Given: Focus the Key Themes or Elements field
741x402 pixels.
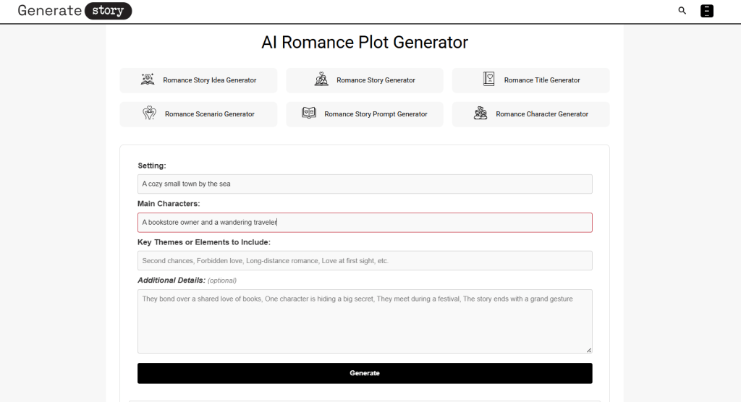Looking at the screenshot, I should [365, 261].
